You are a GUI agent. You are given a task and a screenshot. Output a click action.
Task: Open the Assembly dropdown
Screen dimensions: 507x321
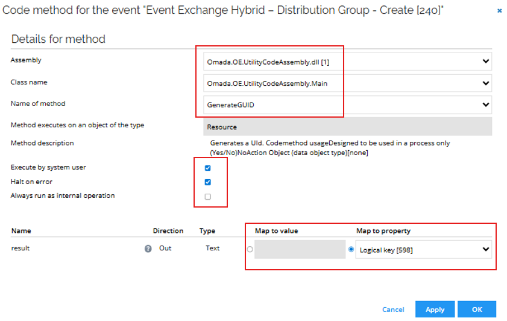[348, 62]
